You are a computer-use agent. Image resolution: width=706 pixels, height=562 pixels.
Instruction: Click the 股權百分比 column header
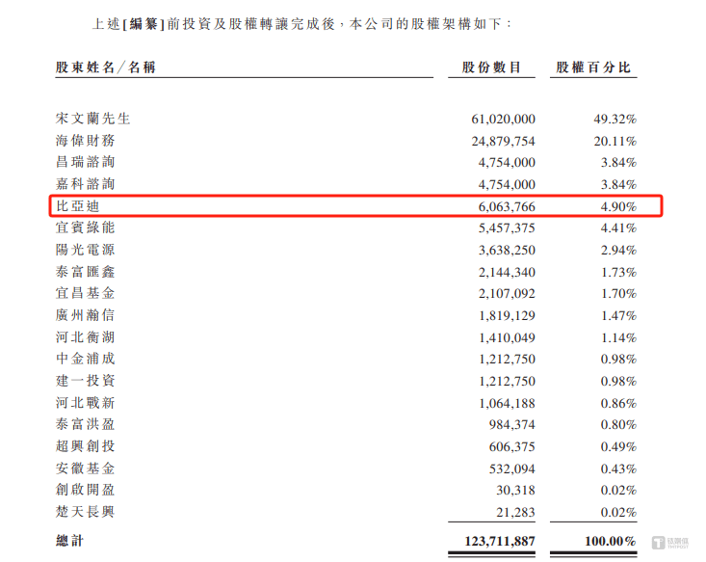tap(593, 67)
